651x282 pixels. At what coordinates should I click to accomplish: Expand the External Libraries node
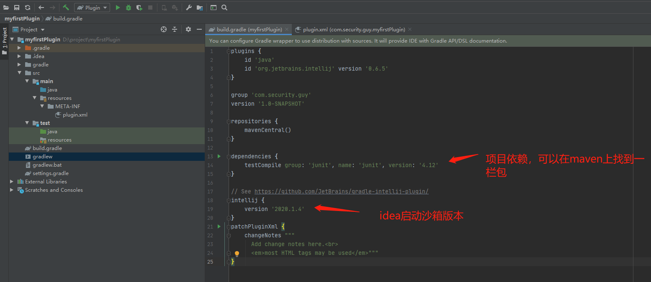pyautogui.click(x=12, y=181)
